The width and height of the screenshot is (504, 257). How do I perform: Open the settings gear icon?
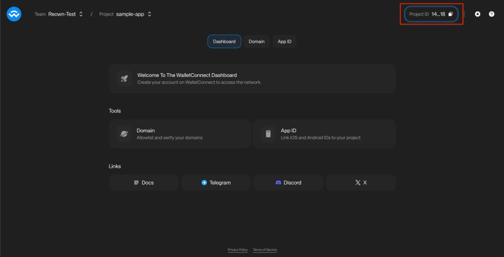[478, 14]
